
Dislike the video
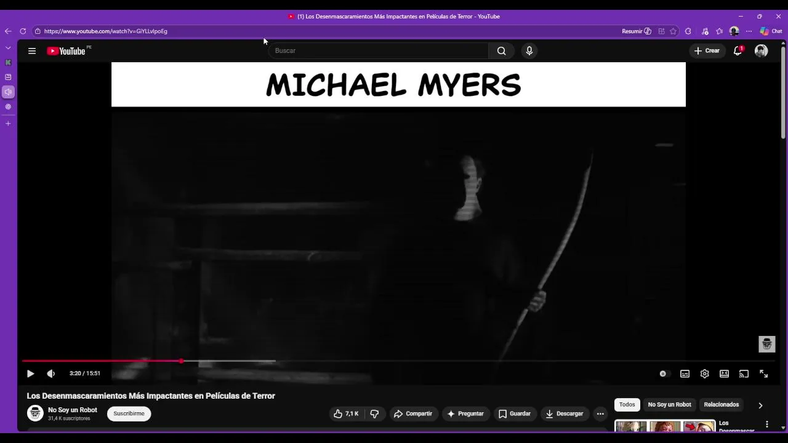click(x=374, y=414)
